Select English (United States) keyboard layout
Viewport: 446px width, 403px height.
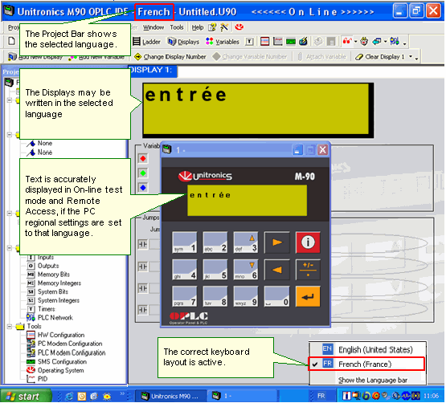click(x=368, y=350)
